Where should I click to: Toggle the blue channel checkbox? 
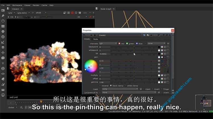coord(137,44)
